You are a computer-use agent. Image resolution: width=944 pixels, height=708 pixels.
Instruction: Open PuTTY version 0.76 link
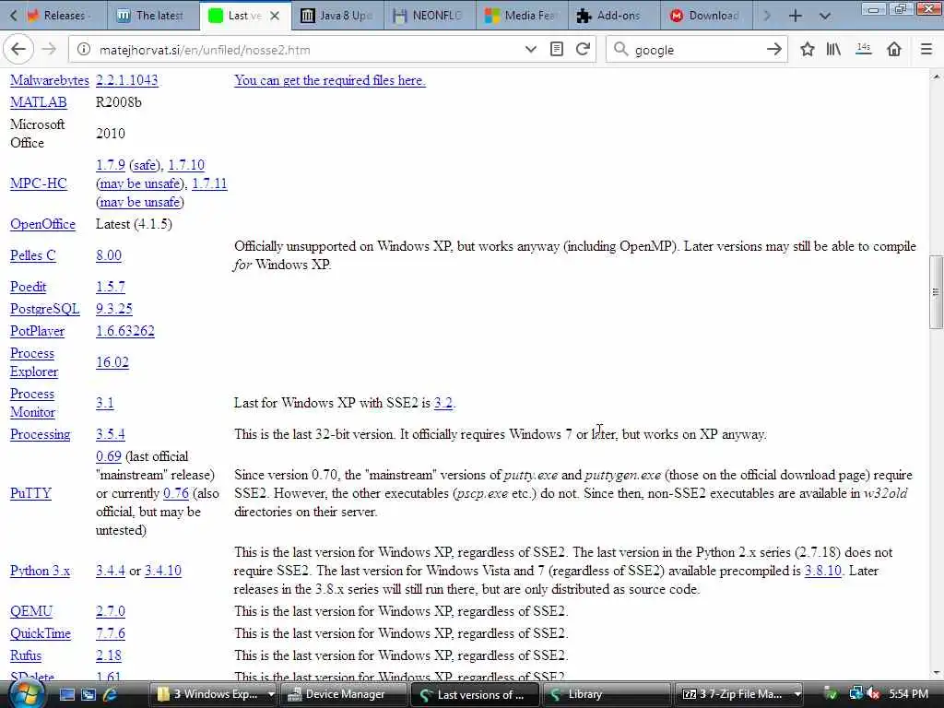176,493
